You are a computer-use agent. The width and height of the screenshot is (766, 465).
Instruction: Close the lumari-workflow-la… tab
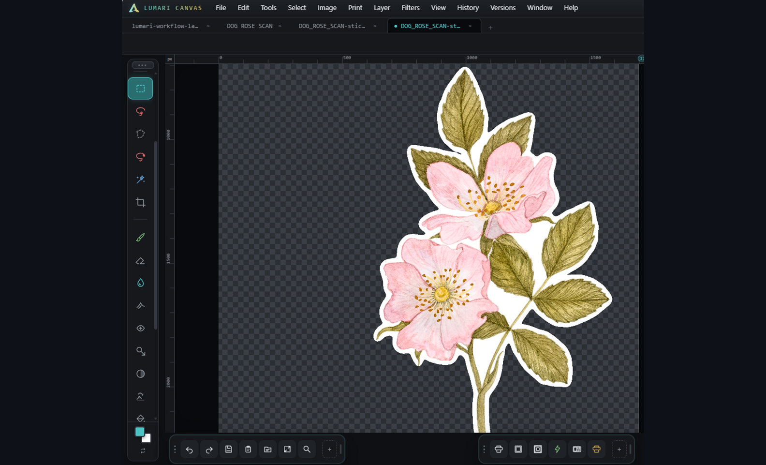(x=208, y=26)
